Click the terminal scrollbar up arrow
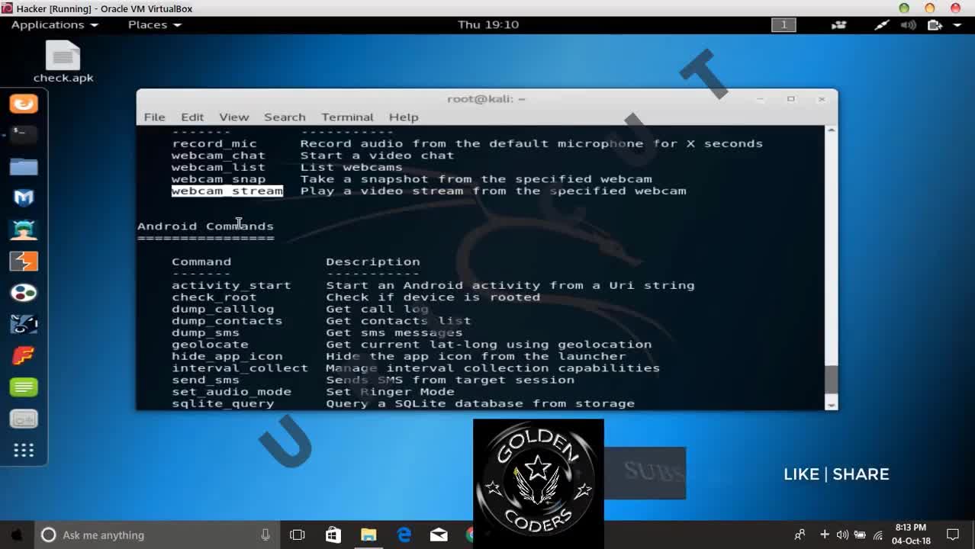This screenshot has height=549, width=975. [x=832, y=130]
